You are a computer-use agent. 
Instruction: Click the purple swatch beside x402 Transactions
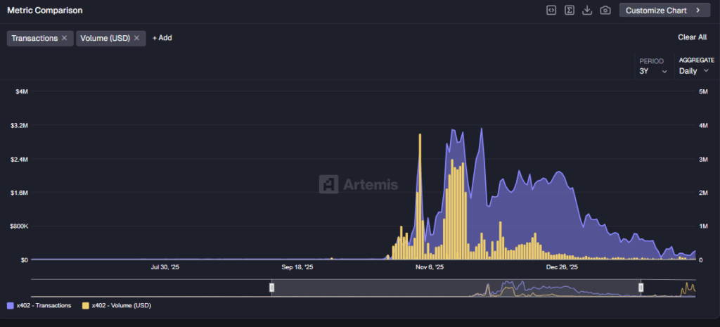10,306
